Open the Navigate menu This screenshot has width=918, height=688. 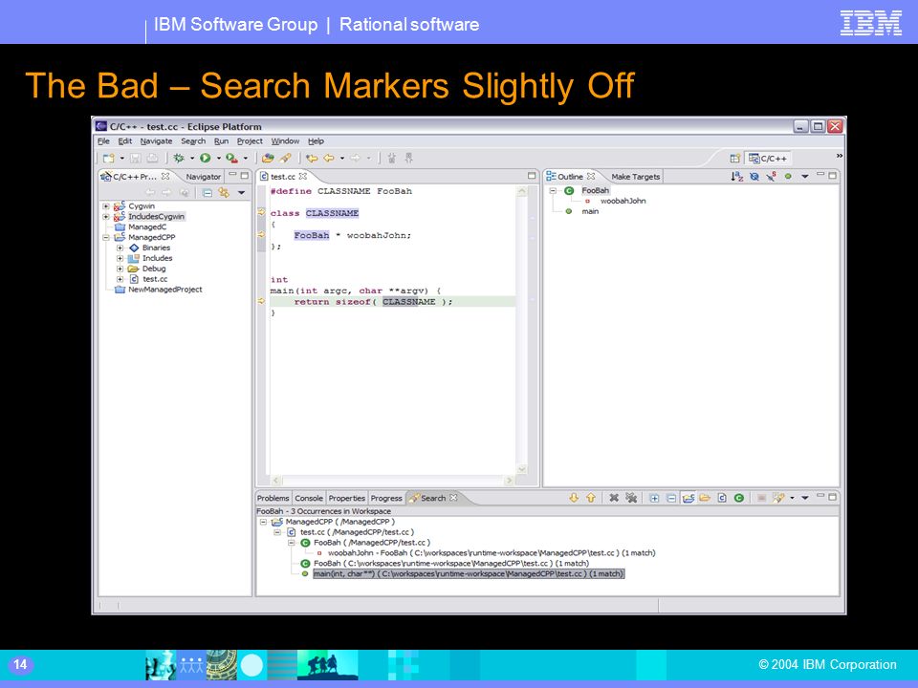156,141
